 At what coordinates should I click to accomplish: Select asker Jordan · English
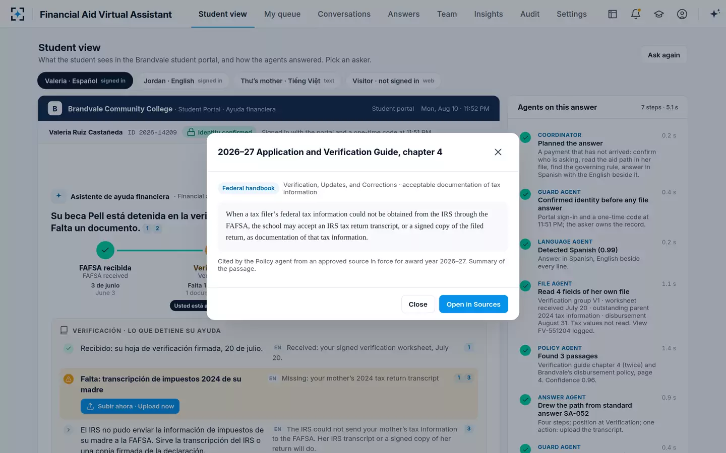point(183,81)
